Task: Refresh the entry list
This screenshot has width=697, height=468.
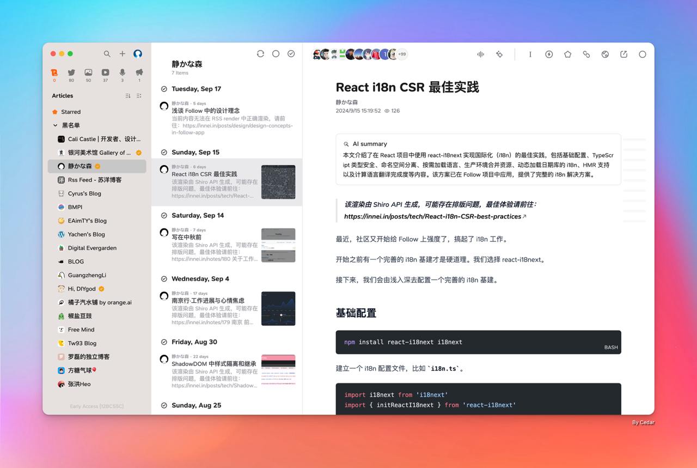Action: click(x=260, y=54)
